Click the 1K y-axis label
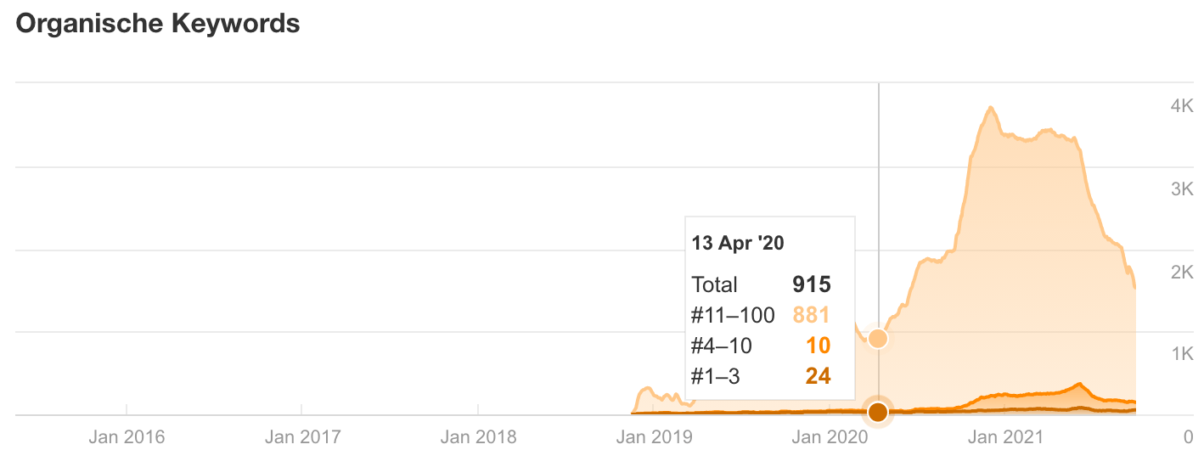The width and height of the screenshot is (1204, 450). coord(1182,354)
